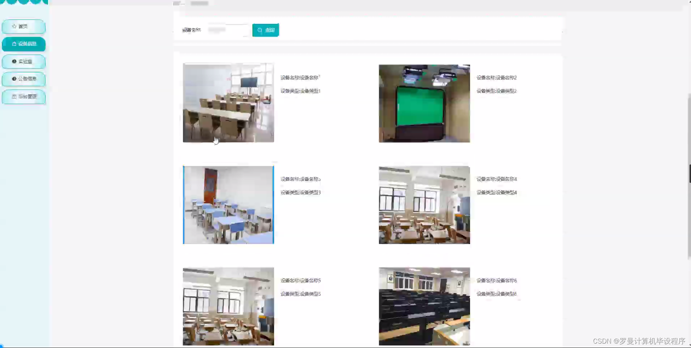Click the classroom photo for device 1
Viewport: 691px width, 348px height.
[x=228, y=103]
